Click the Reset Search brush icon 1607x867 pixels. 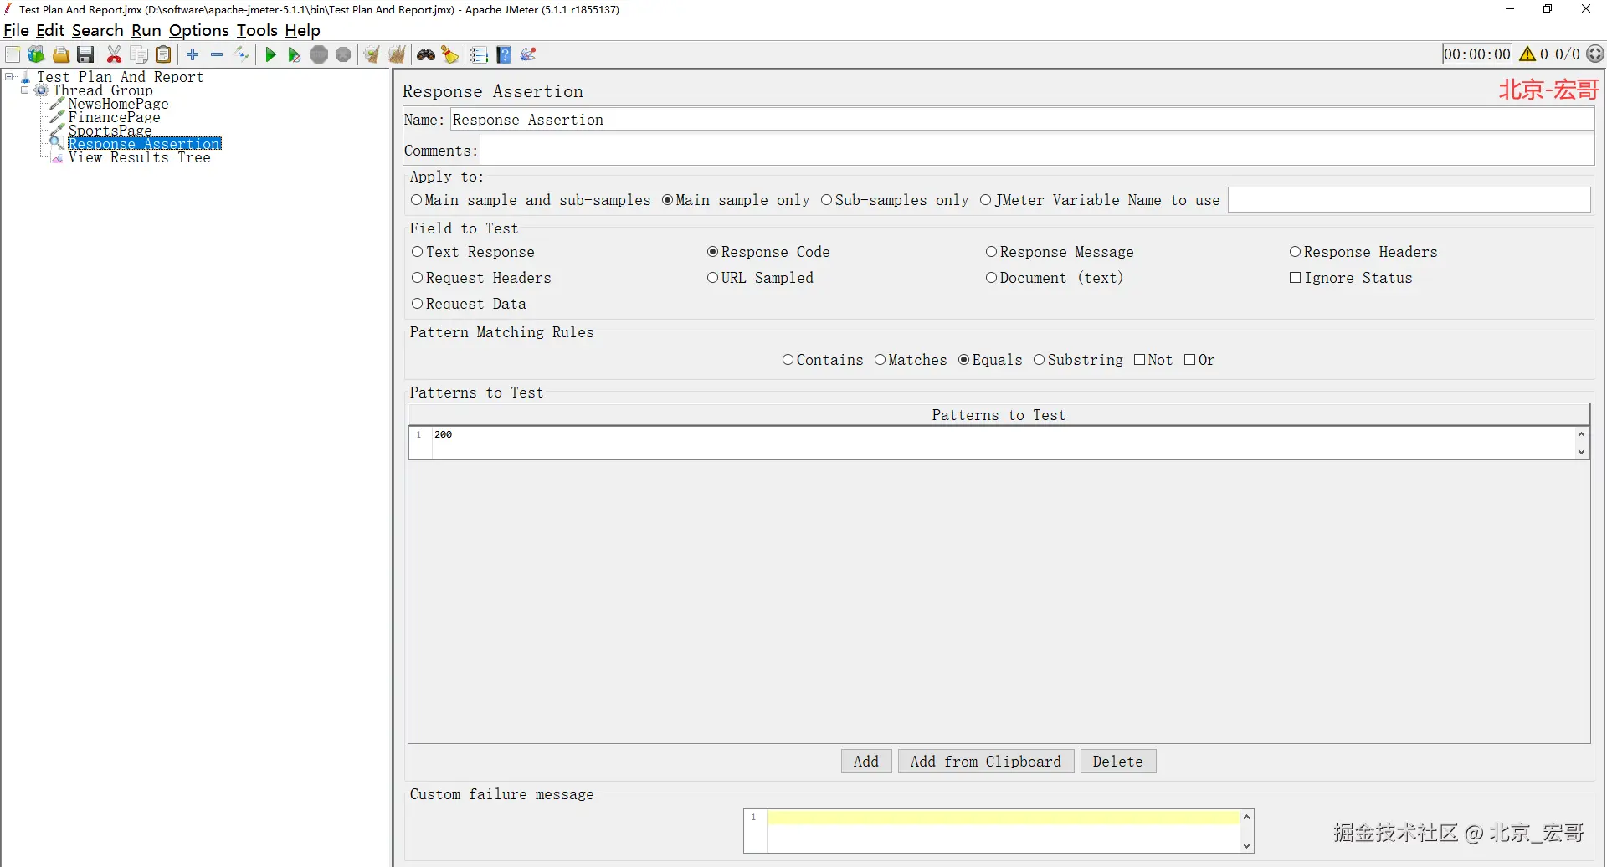[x=450, y=55]
